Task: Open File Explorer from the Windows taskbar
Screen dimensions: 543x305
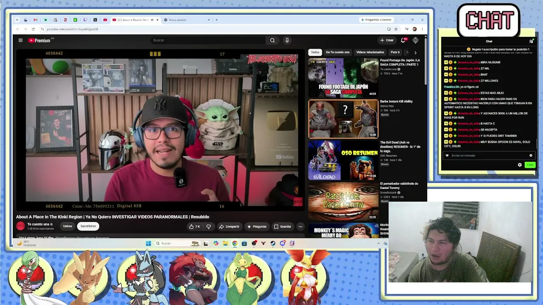Action: pos(225,244)
